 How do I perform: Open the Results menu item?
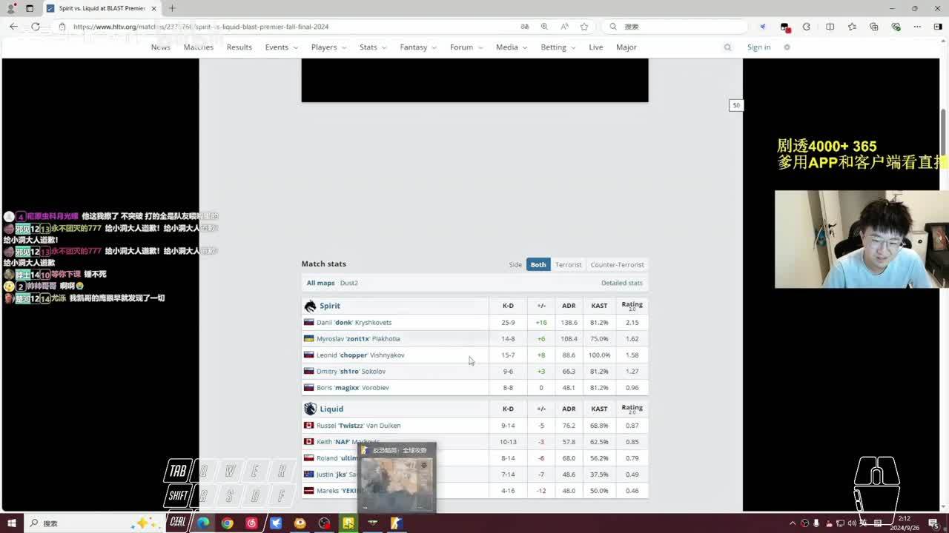click(239, 47)
